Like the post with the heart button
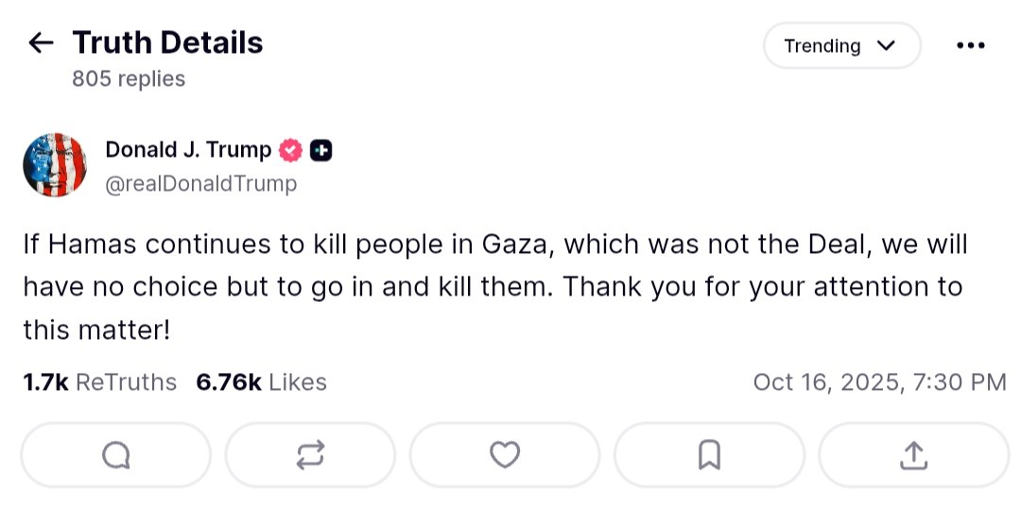Screen dimensions: 1021x507 coord(505,455)
